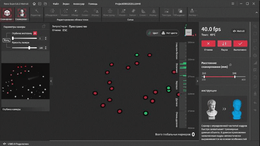This screenshot has width=260, height=146.
Task: Select the bust Сканирова scan mode icon
Action: [21, 13]
